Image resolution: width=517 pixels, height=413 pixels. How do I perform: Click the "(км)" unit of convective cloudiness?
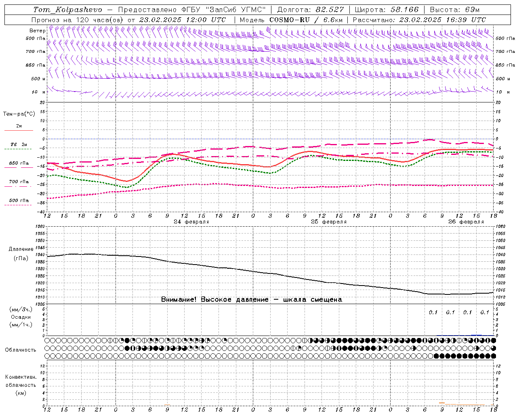[x=21, y=393]
